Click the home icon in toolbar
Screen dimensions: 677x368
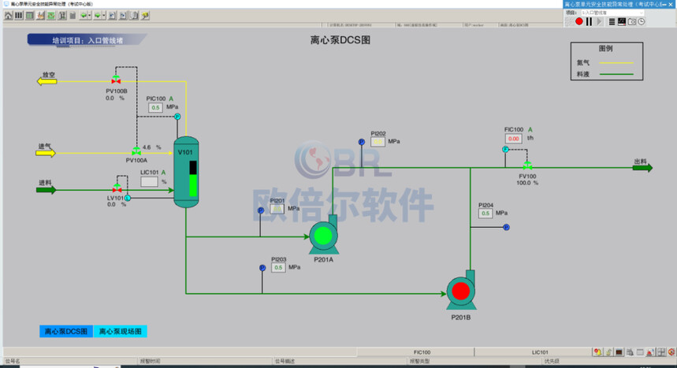[8, 16]
